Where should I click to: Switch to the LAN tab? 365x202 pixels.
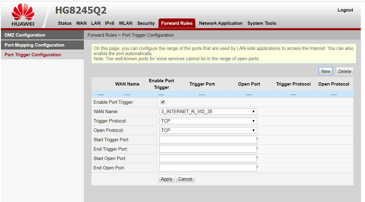(96, 23)
